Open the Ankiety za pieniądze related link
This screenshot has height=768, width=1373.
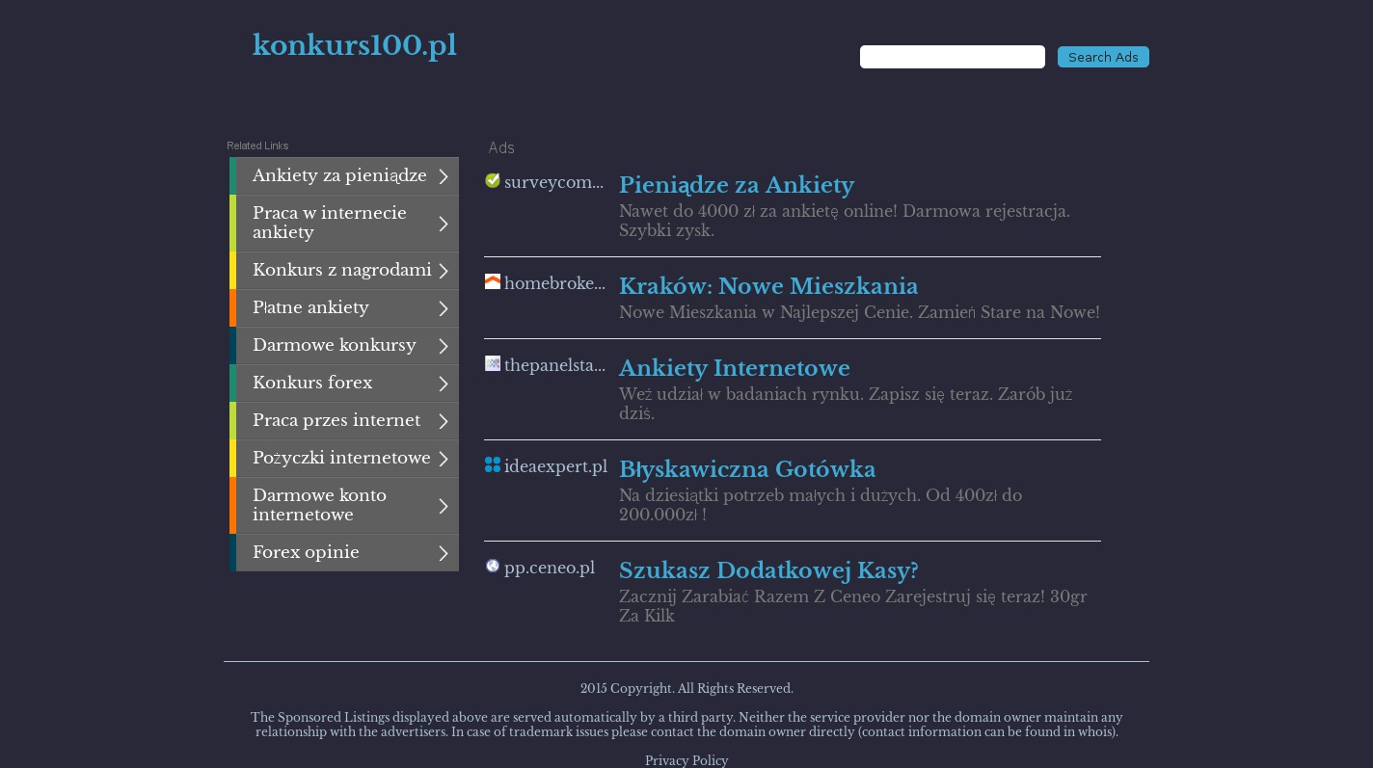pos(339,176)
